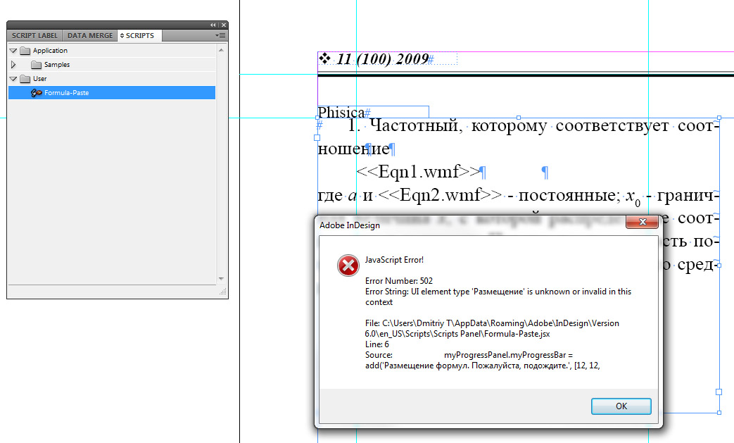734x443 pixels.
Task: Click the Application folder label
Action: click(50, 51)
